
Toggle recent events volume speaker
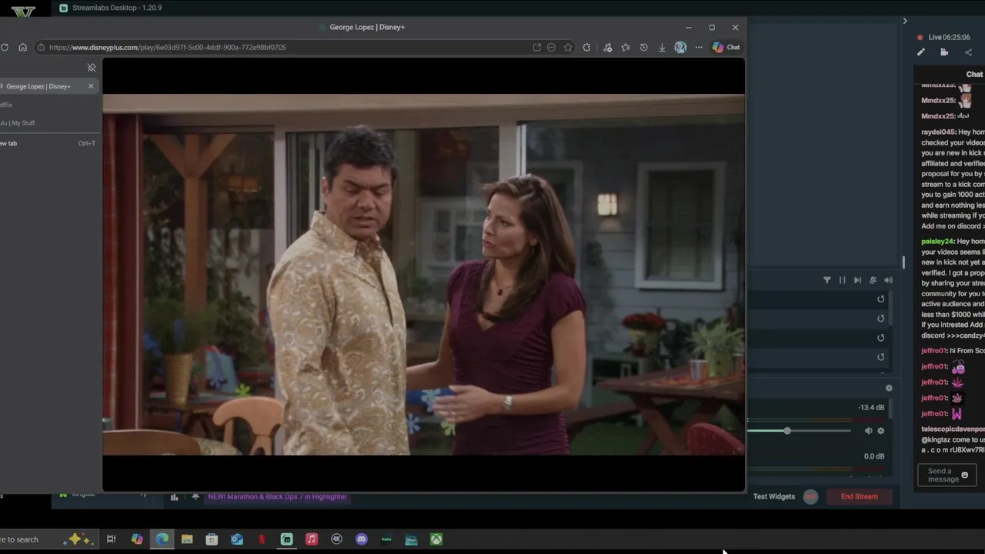(x=888, y=280)
